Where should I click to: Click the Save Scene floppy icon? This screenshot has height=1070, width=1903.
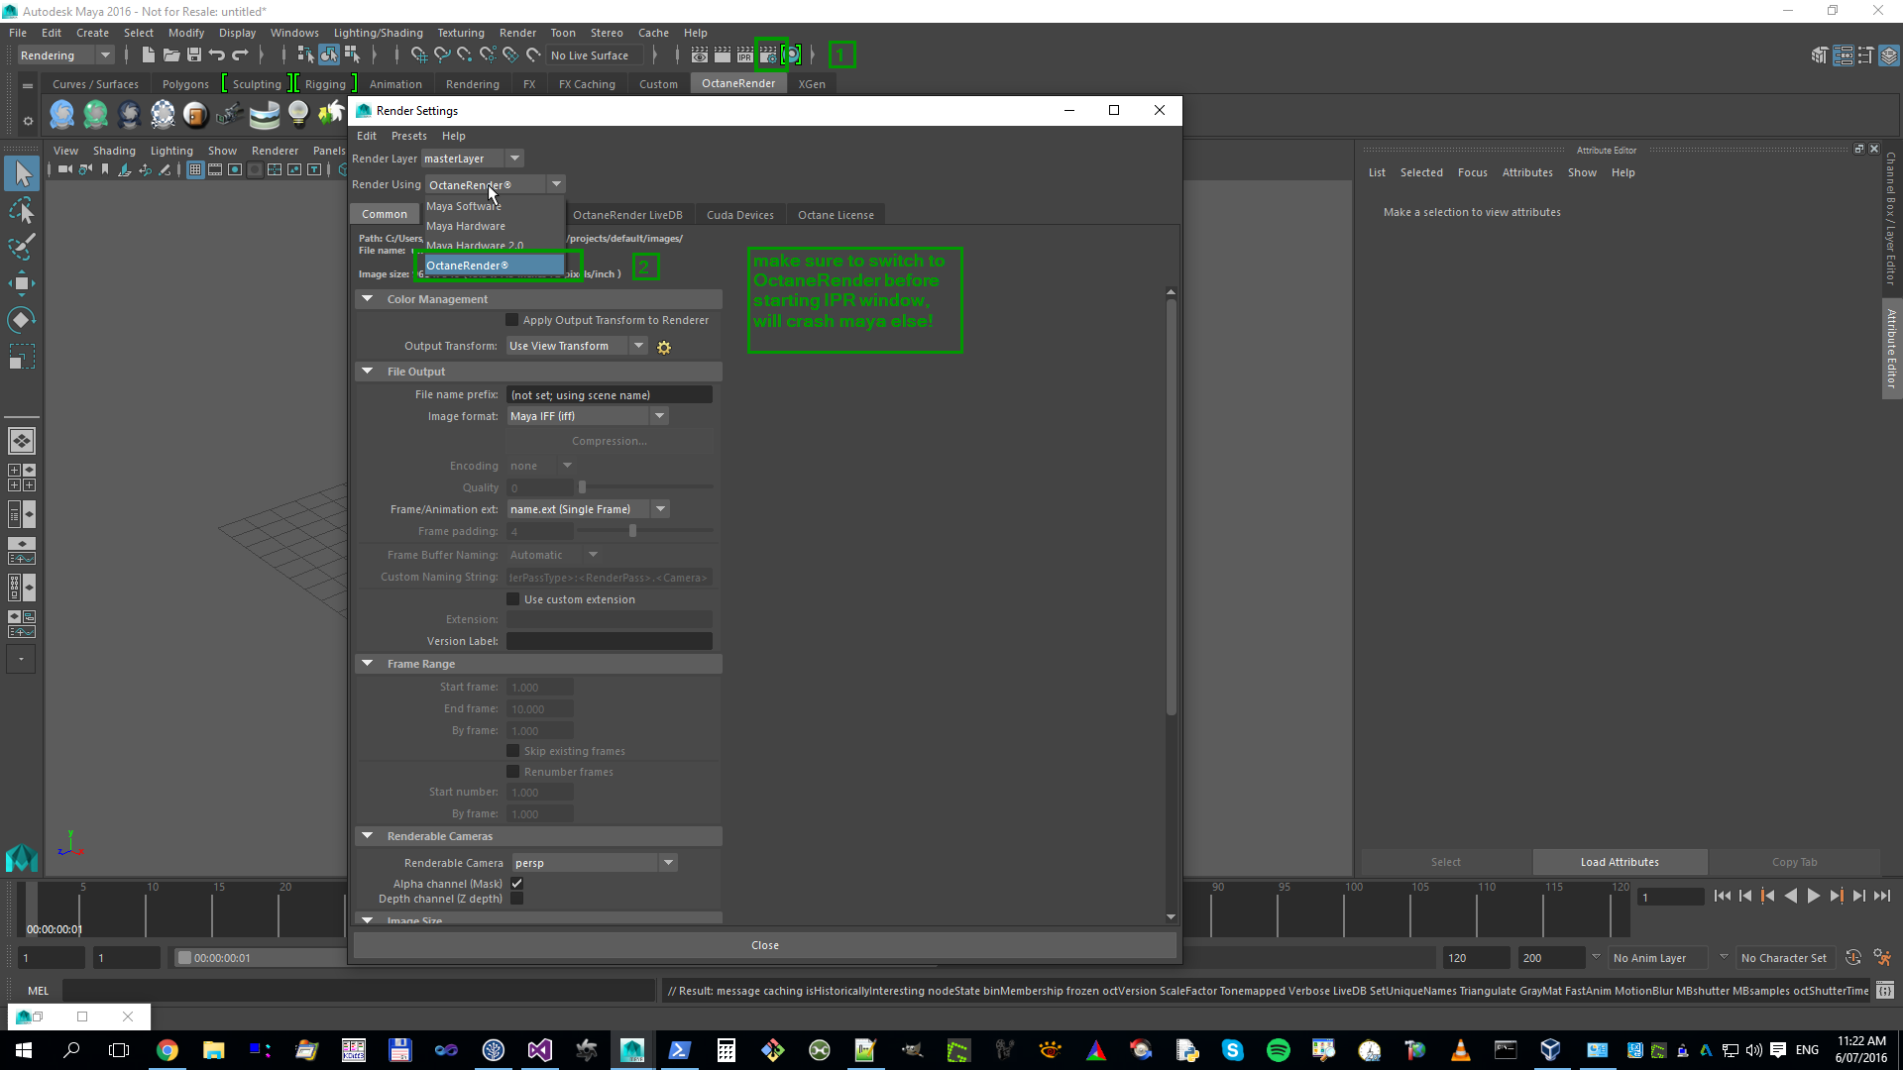[x=194, y=55]
